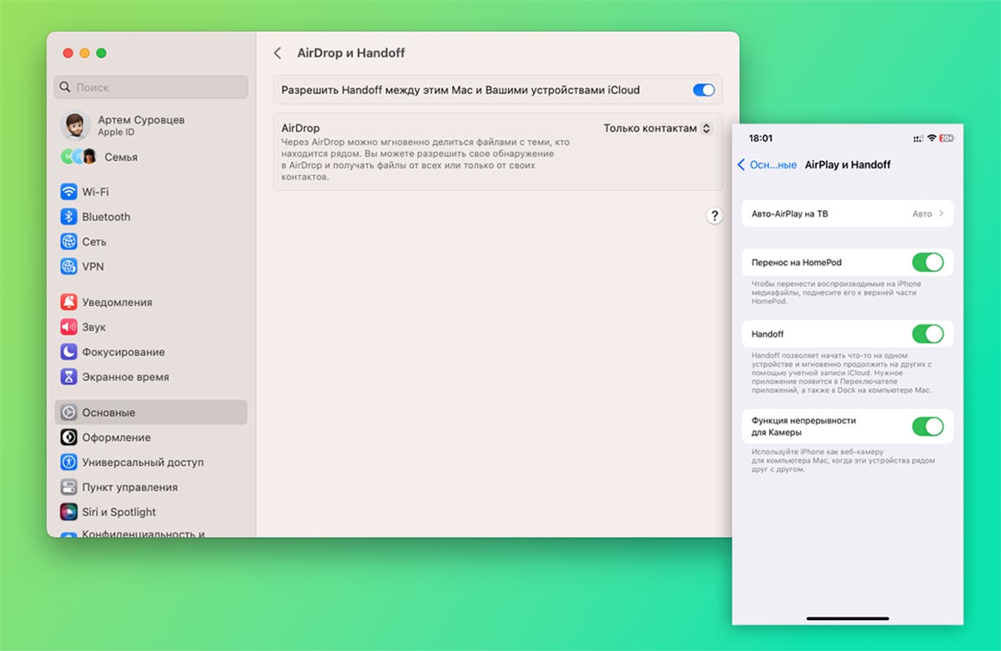This screenshot has height=651, width=1001.
Task: Select Основные in the sidebar
Action: pyautogui.click(x=151, y=413)
